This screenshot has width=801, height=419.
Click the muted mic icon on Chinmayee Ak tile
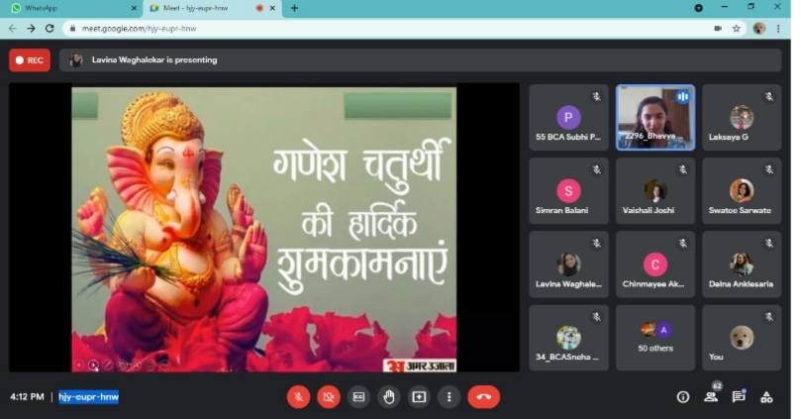[682, 244]
